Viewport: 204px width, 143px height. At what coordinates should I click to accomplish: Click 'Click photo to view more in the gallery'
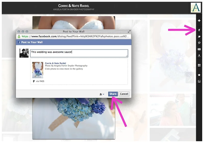(x=64, y=69)
